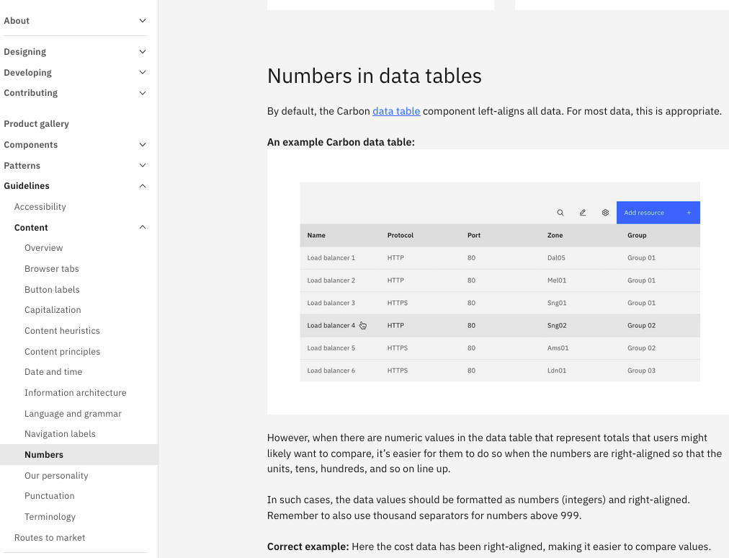This screenshot has width=729, height=558.
Task: Open the Our personality page
Action: [x=56, y=476]
